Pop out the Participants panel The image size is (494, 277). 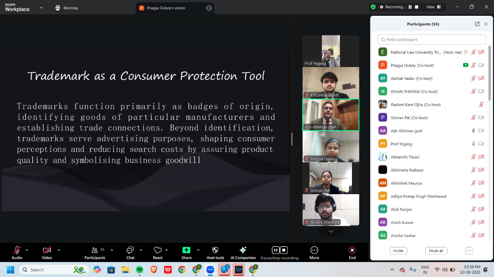(477, 24)
